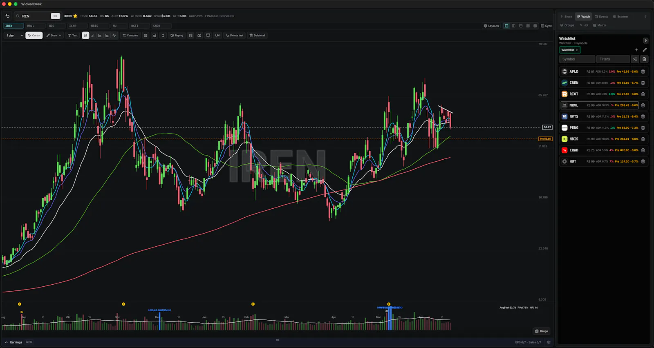654x348 pixels.
Task: Click the calendar icon in the chart toolbar
Action: (x=190, y=36)
